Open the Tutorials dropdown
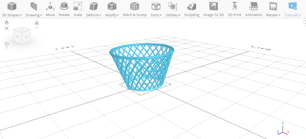306x139 pixels. click(x=293, y=9)
